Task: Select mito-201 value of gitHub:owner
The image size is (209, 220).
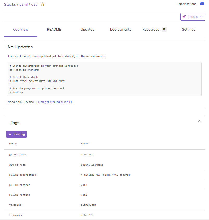Action: [87, 155]
